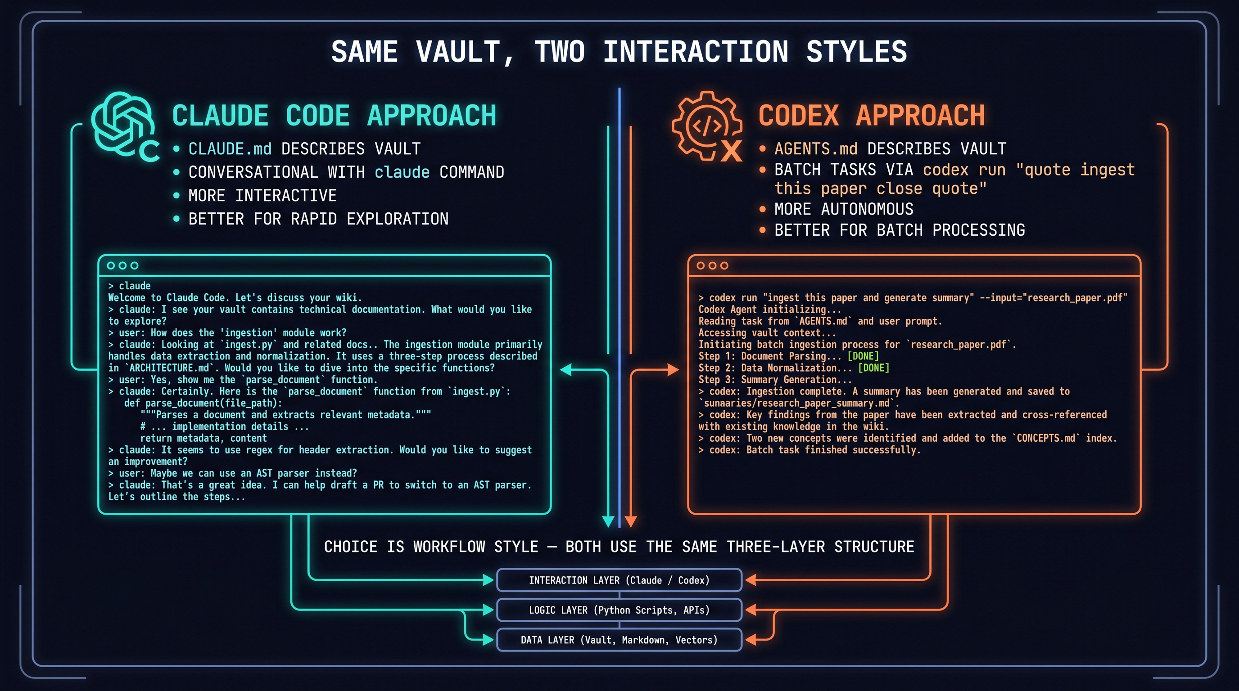Click the CLAUDE CODE APPROACH heading
Screen dimensions: 1239x691
334,116
